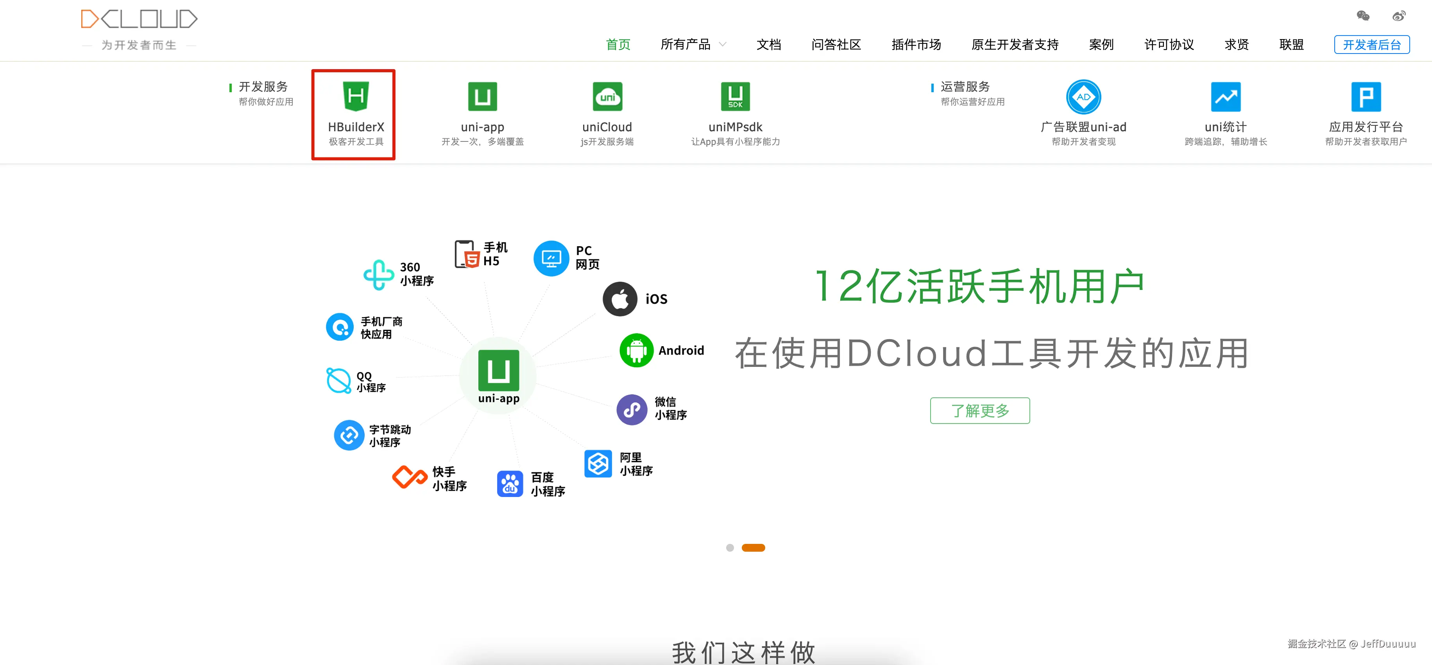Select the first carousel dot indicator
Viewport: 1432px width, 665px height.
729,548
